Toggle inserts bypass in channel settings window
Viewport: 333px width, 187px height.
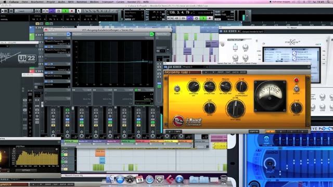pos(69,34)
